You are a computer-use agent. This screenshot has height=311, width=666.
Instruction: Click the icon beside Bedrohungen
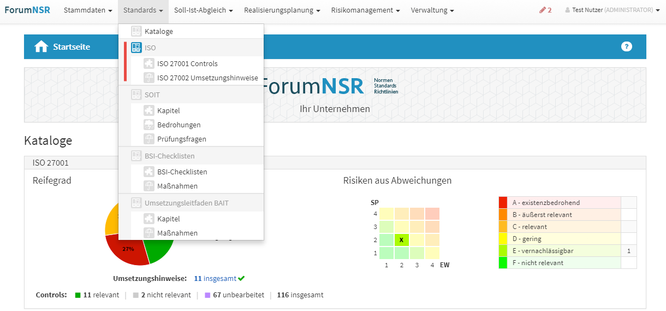pyautogui.click(x=149, y=125)
